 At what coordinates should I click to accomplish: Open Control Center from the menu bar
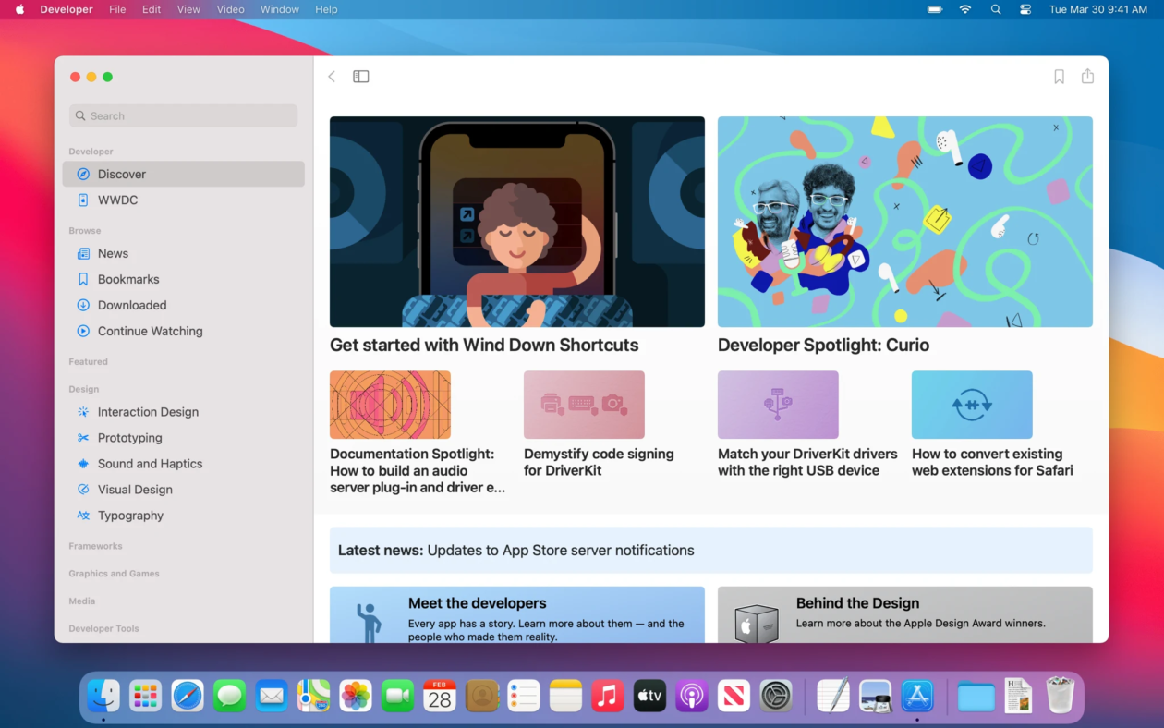click(1025, 9)
